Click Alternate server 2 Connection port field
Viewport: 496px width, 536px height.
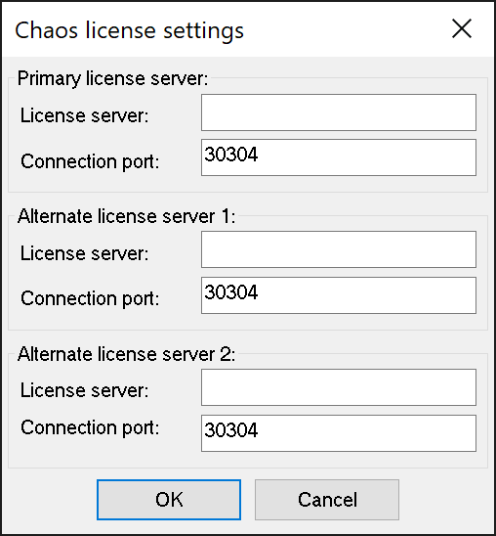[x=339, y=433]
